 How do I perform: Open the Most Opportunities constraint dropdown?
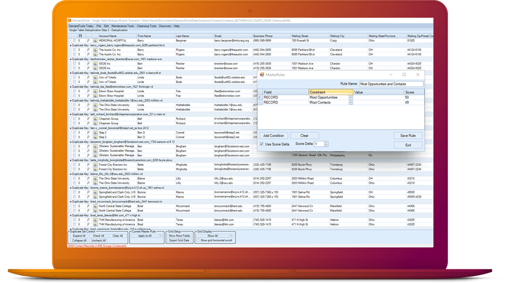click(351, 97)
